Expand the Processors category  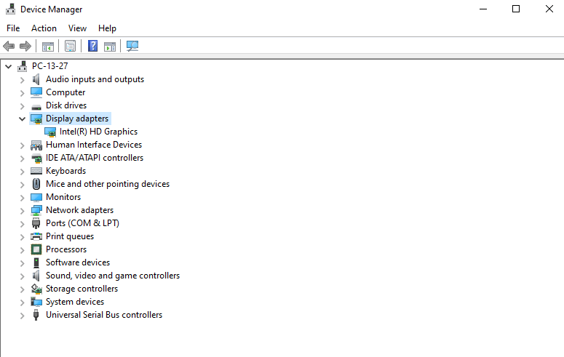pos(22,249)
